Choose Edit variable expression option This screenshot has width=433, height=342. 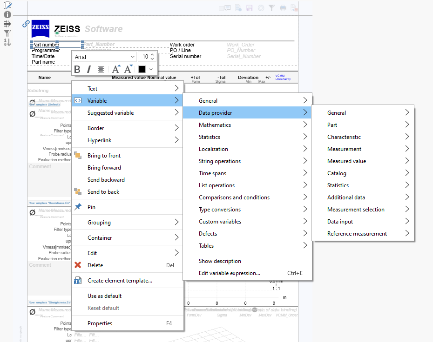[229, 273]
